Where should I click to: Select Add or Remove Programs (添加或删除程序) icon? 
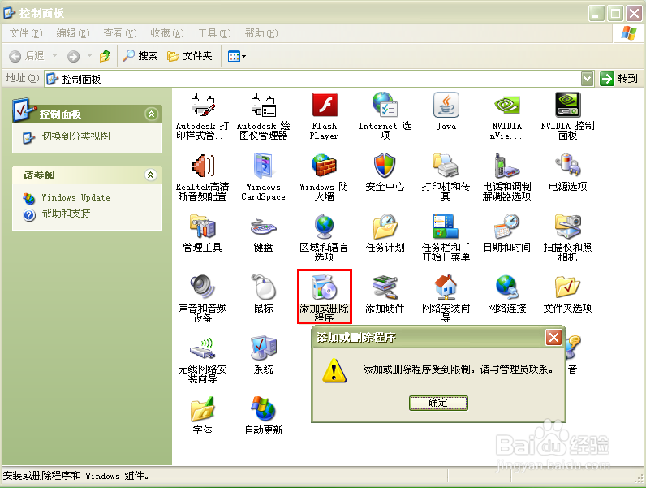point(325,296)
